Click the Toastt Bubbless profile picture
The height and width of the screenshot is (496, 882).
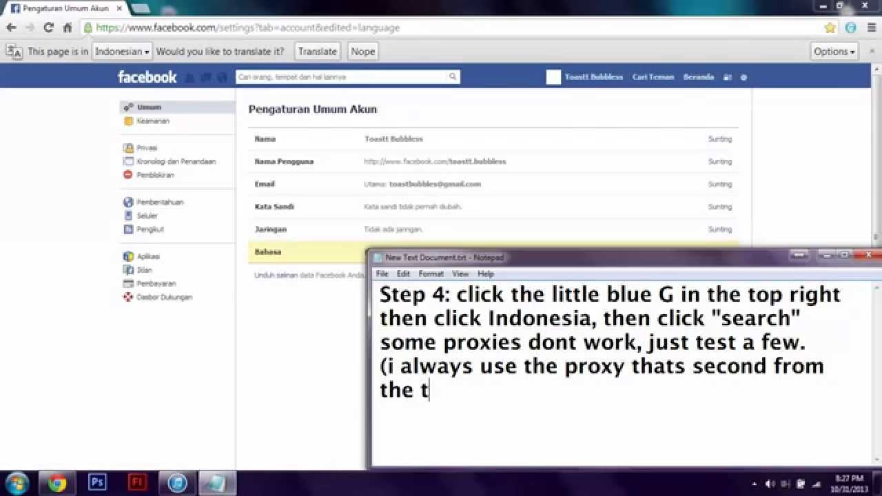(x=553, y=77)
